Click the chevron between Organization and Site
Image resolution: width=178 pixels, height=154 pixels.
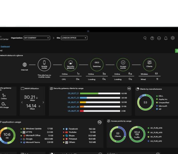point(53,38)
